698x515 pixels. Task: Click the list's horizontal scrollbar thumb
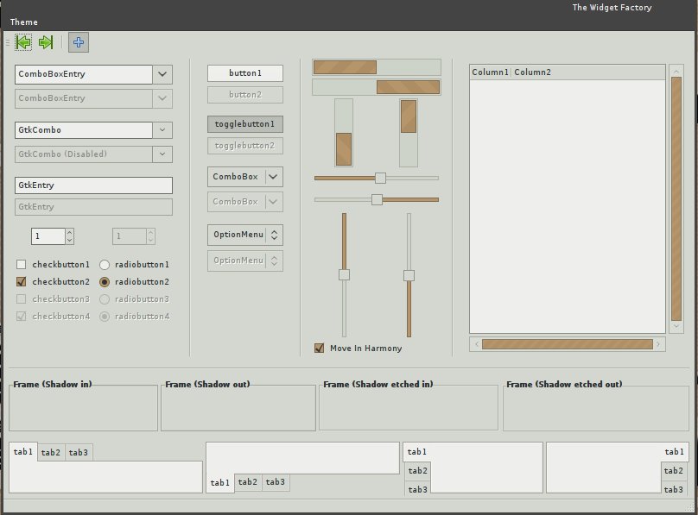click(567, 344)
